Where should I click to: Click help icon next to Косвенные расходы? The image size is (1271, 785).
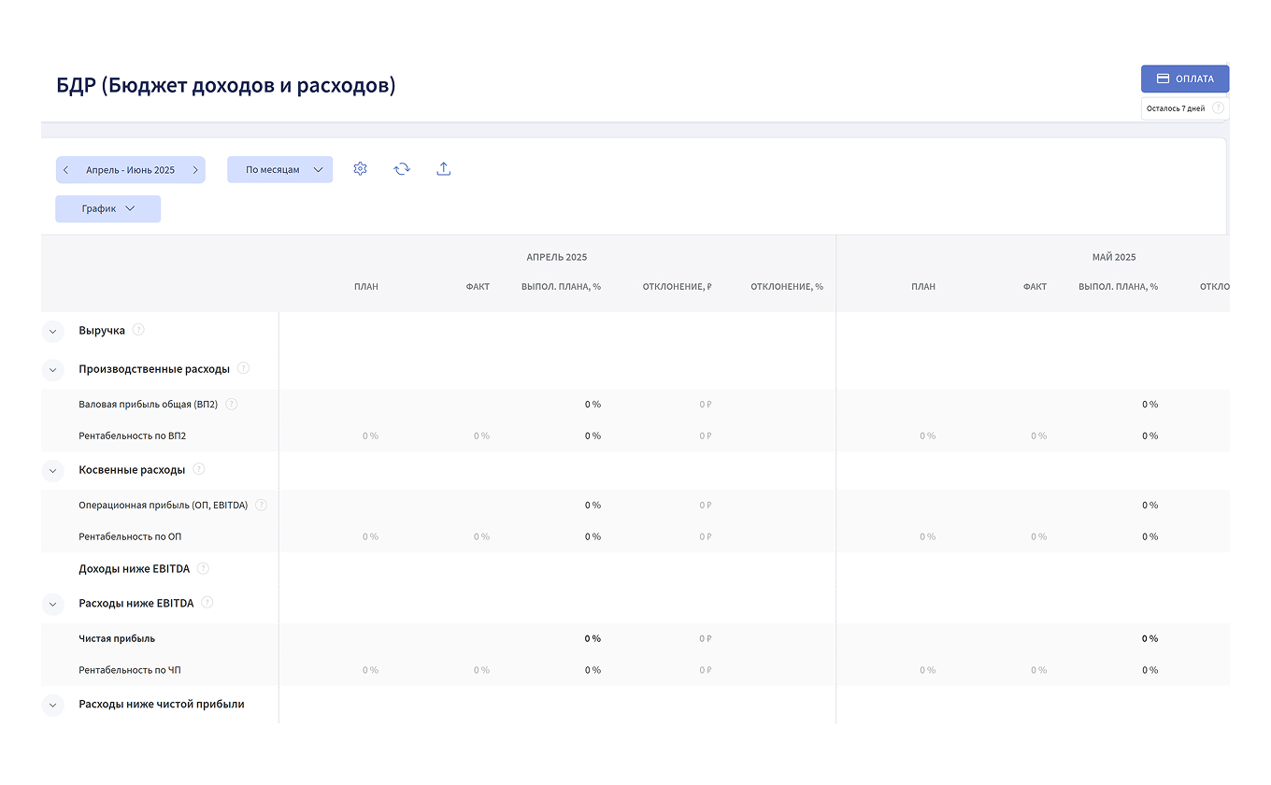click(198, 469)
